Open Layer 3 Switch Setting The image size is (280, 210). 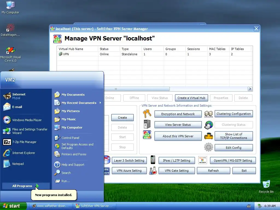tap(129, 161)
